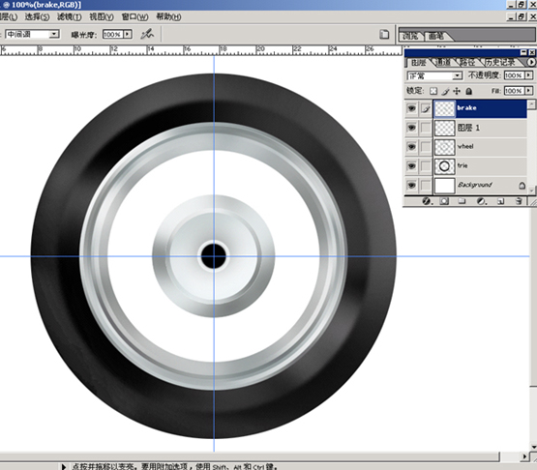Delete the selected layer with trash icon
The width and height of the screenshot is (537, 470).
tap(519, 201)
